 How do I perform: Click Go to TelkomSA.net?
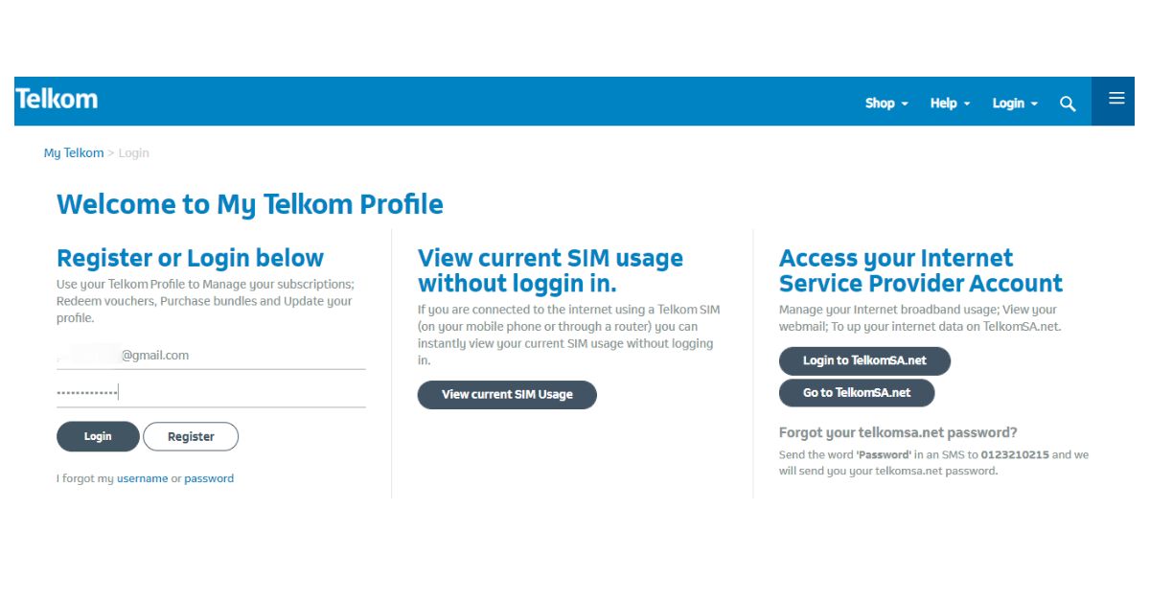point(857,392)
